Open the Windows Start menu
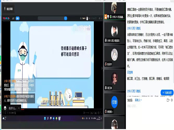 coord(45,118)
